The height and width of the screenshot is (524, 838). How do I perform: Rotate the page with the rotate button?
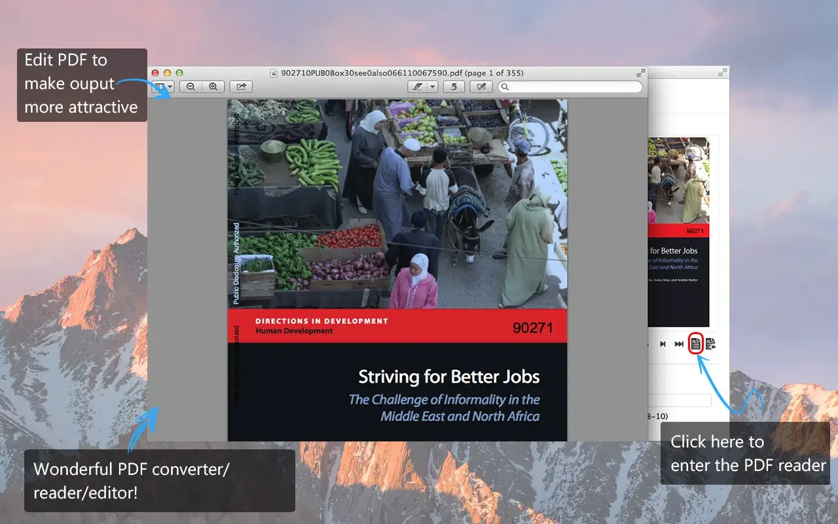click(x=454, y=86)
